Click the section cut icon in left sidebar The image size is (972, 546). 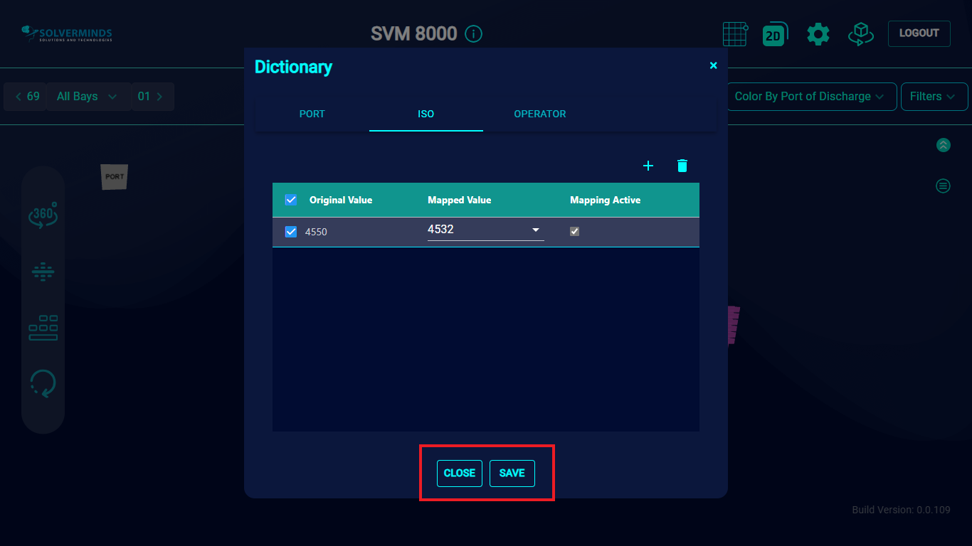[43, 272]
